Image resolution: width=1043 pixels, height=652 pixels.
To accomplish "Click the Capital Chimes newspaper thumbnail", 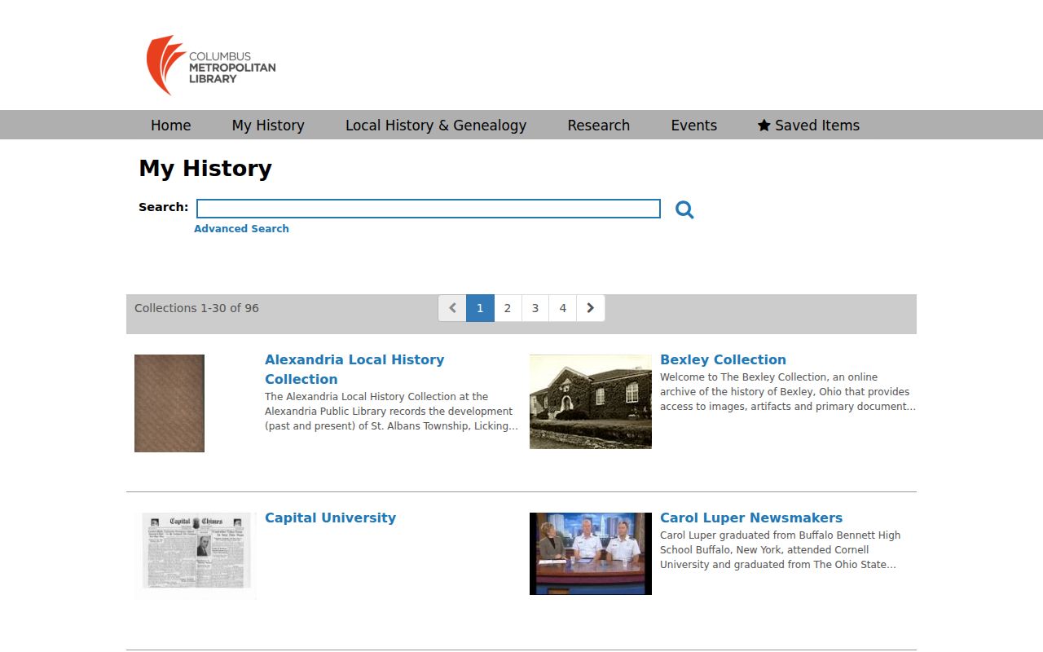I will (196, 556).
